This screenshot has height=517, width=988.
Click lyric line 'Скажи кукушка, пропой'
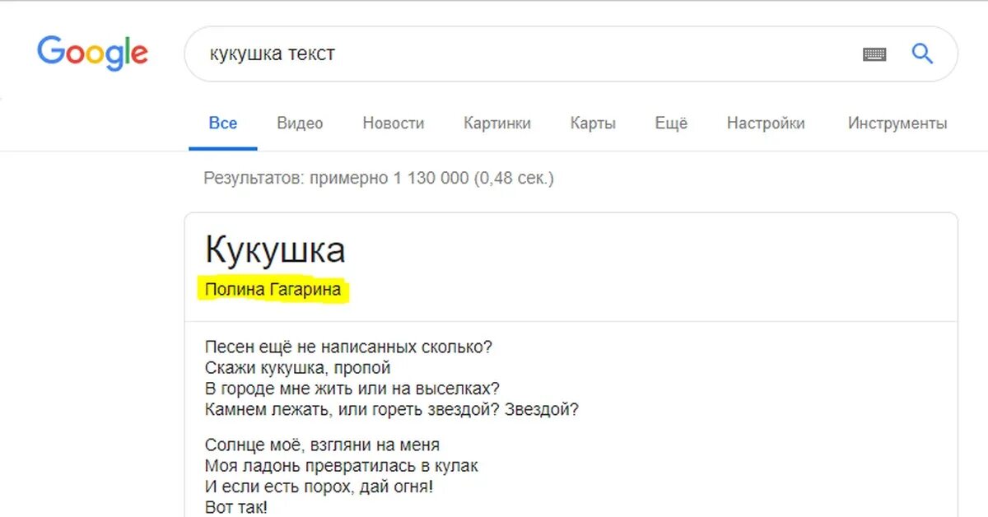297,368
